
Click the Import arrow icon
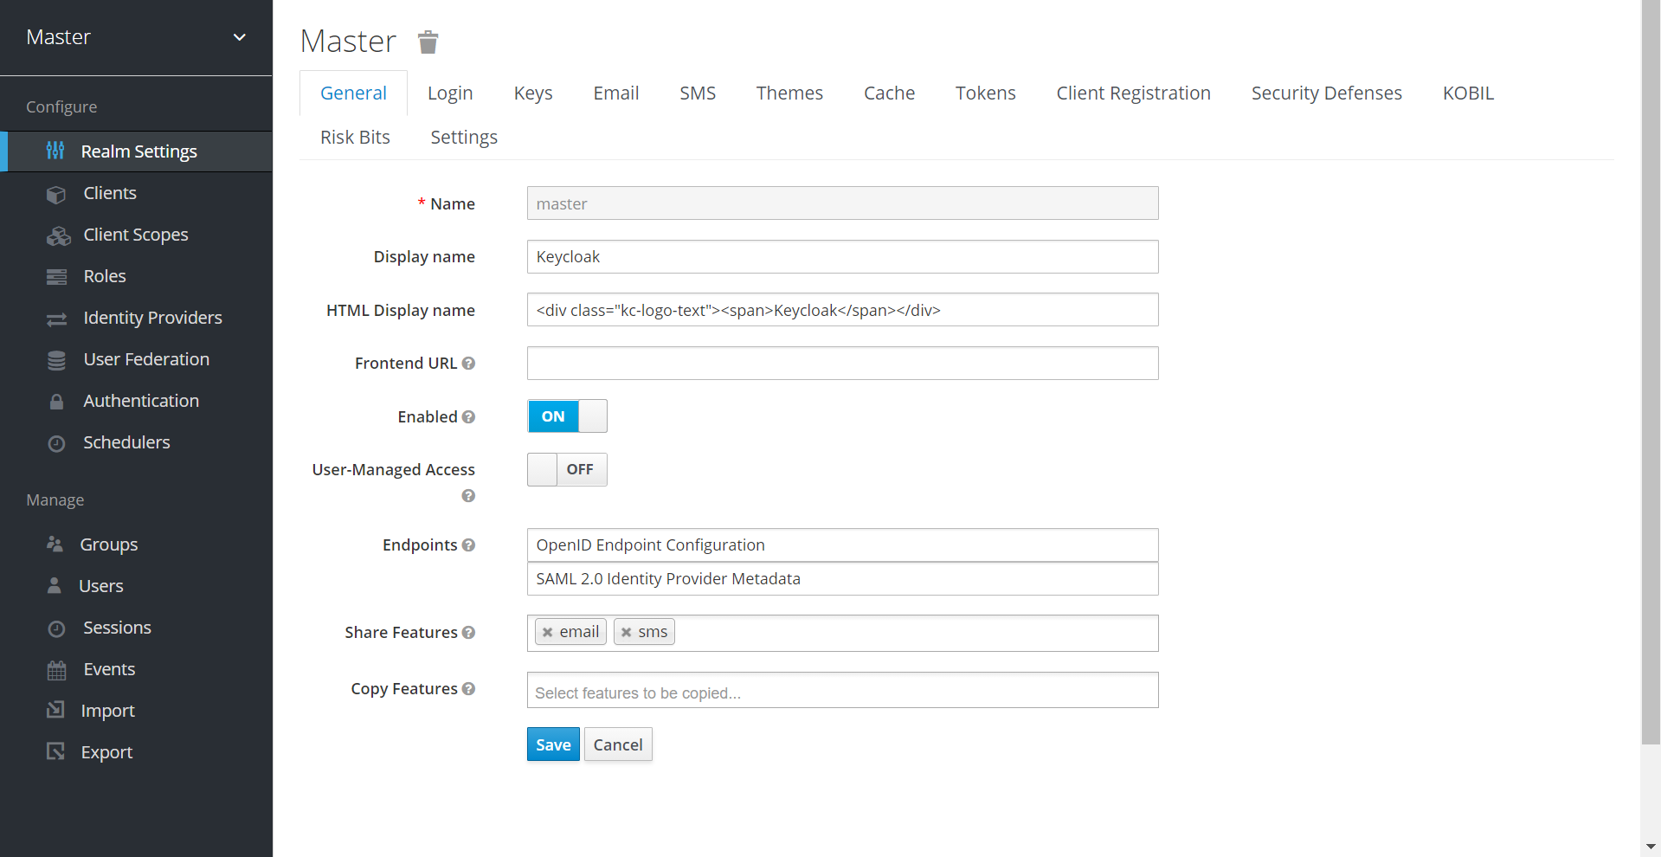click(x=55, y=710)
